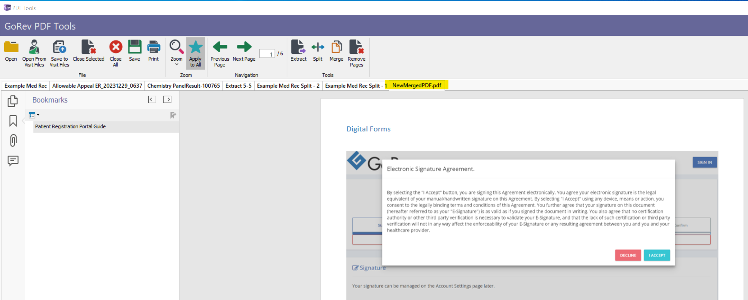Screen dimensions: 748x300
Task: Open the Zoom dropdown
Action: (176, 53)
